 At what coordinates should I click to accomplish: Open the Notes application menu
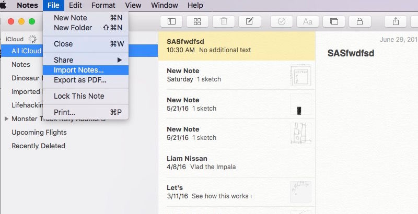click(x=27, y=5)
